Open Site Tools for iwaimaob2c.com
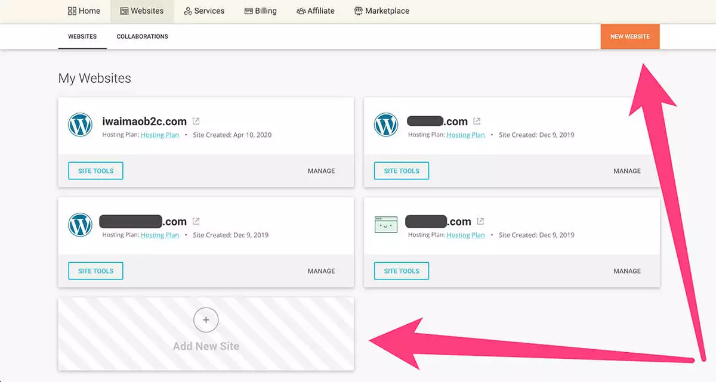Screen dimensions: 716x382 [x=95, y=171]
